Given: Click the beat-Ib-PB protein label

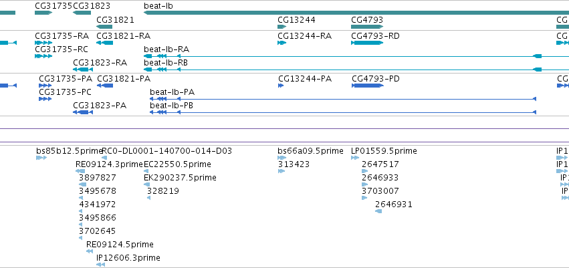Looking at the screenshot, I should 171,106.
